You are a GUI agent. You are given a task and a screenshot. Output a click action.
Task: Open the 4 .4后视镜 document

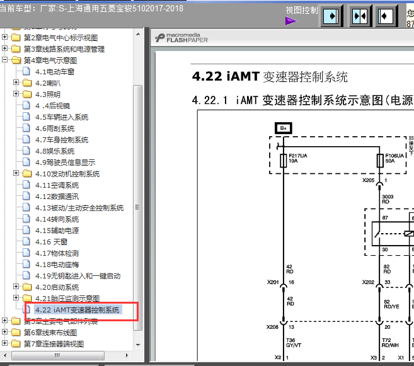coord(52,106)
